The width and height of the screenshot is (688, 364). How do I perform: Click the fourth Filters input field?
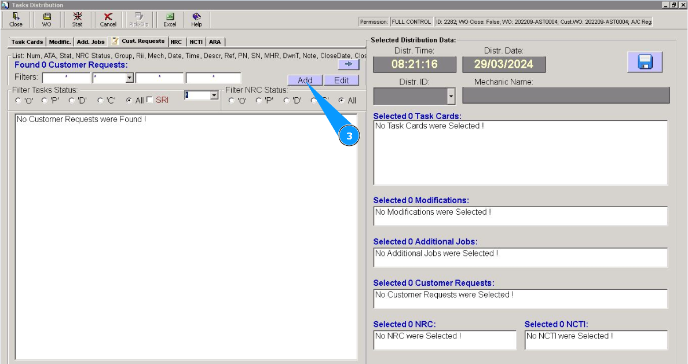pos(213,78)
